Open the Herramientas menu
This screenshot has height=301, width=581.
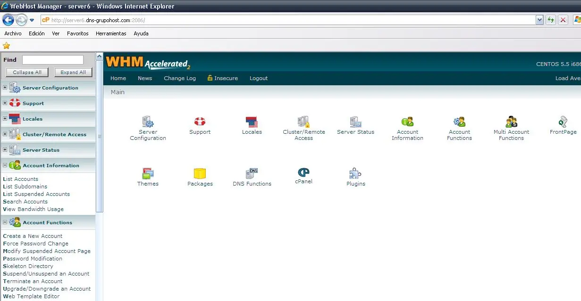[111, 33]
